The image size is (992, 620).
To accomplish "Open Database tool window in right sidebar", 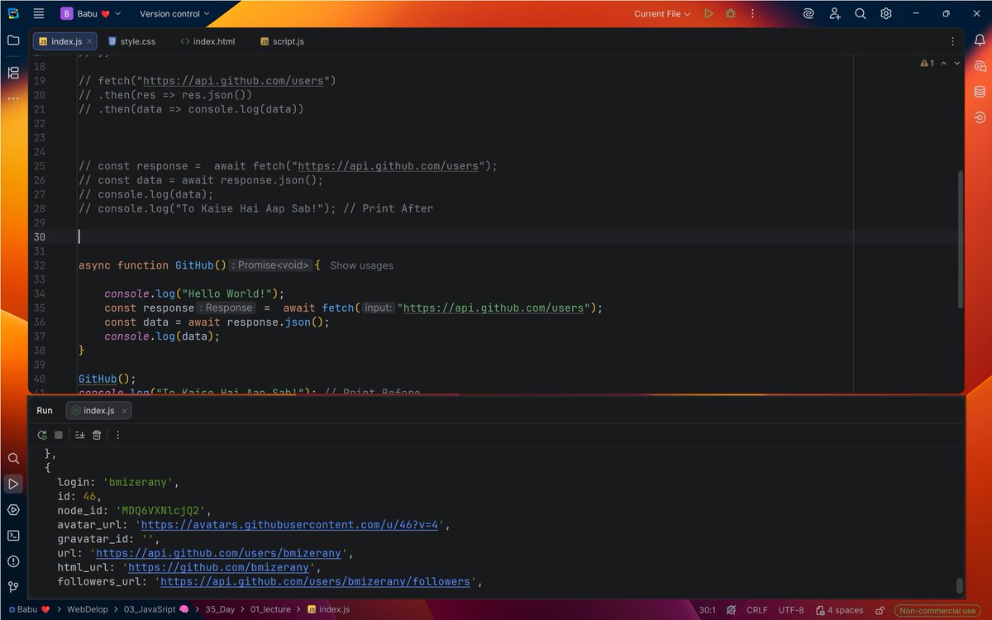I will 980,92.
